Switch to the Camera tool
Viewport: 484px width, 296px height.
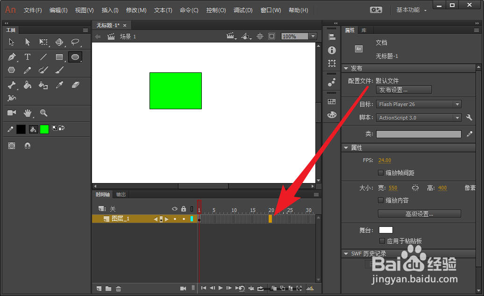coord(12,112)
